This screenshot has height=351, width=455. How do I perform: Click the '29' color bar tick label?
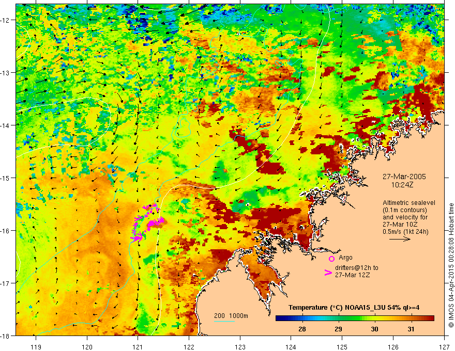click(338, 329)
